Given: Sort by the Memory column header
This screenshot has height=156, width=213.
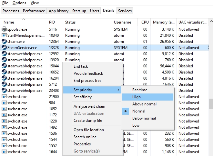Looking at the screenshot, I should [164, 22].
